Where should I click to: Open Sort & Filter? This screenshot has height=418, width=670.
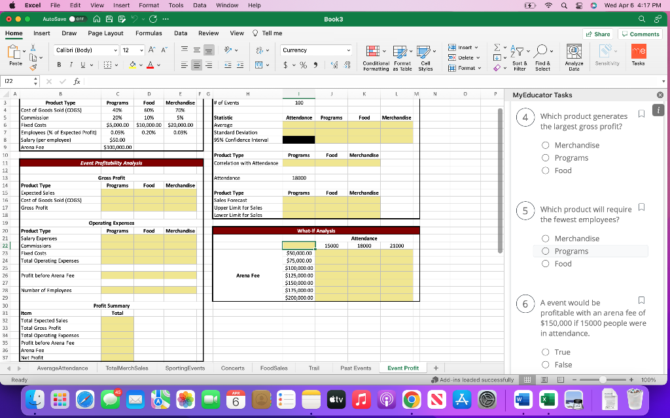(x=520, y=57)
